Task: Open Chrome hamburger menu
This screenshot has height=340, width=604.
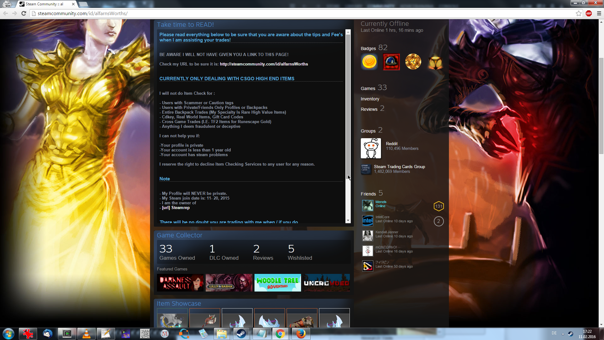Action: [x=599, y=13]
